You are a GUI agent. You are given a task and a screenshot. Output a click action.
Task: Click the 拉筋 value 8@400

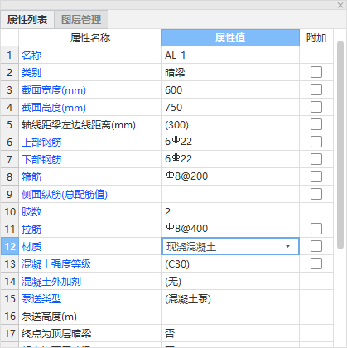230,229
